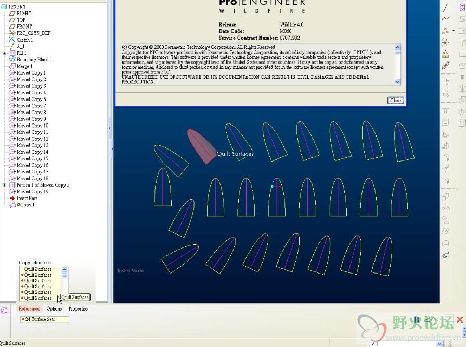This screenshot has width=466, height=347.
Task: Open the Options tab
Action: click(54, 309)
